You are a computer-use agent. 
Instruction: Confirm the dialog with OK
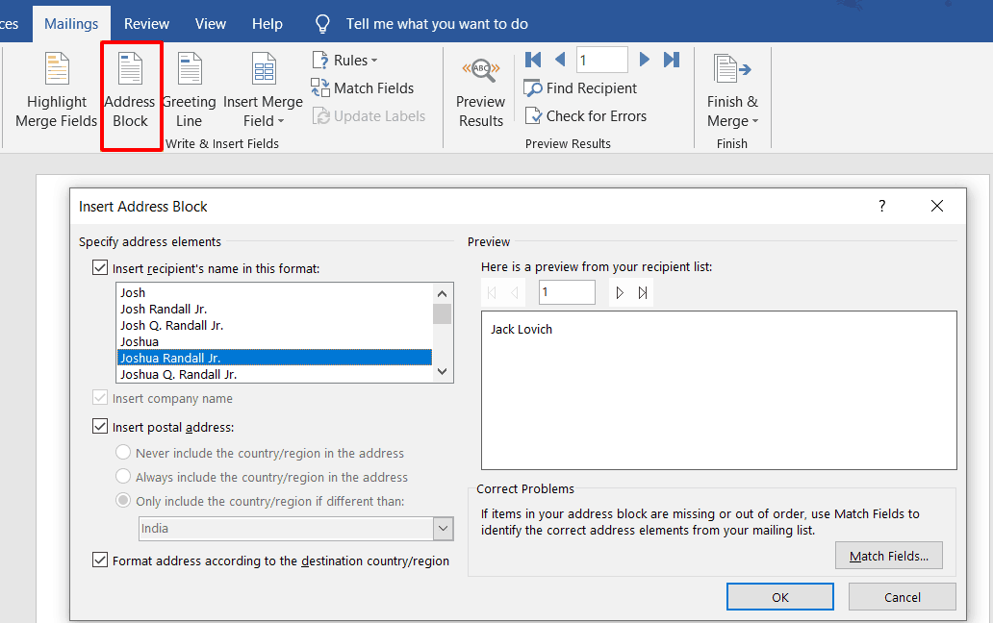click(779, 596)
